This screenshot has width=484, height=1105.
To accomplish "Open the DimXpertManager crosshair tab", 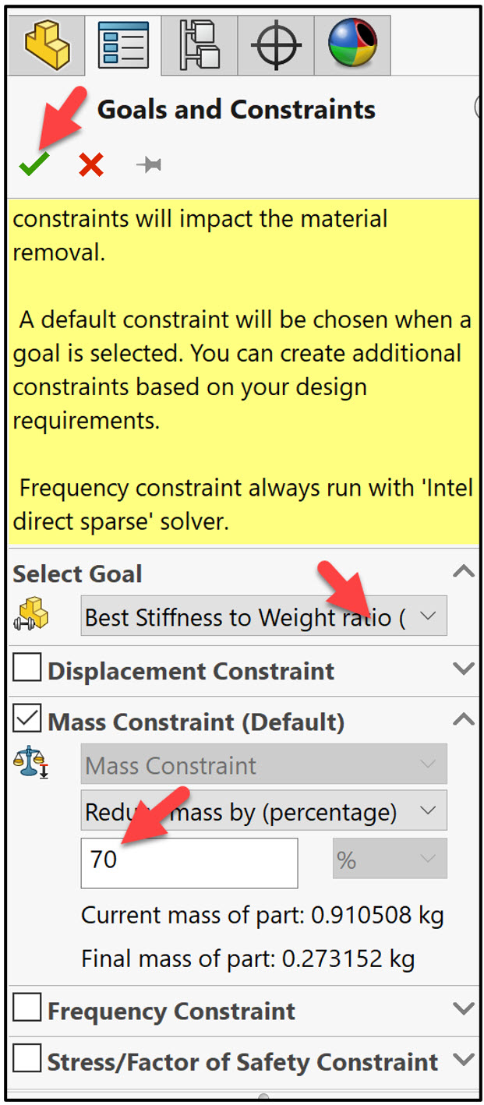I will [x=276, y=45].
